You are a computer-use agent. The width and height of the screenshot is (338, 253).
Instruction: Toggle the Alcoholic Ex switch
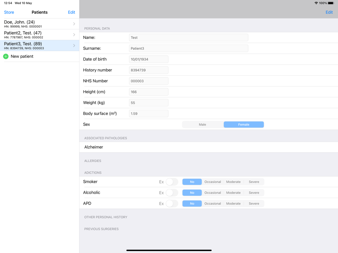[172, 192]
